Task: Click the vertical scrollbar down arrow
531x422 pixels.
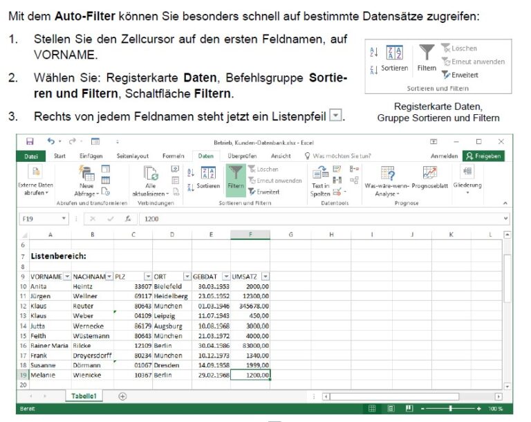Action: coord(507,386)
